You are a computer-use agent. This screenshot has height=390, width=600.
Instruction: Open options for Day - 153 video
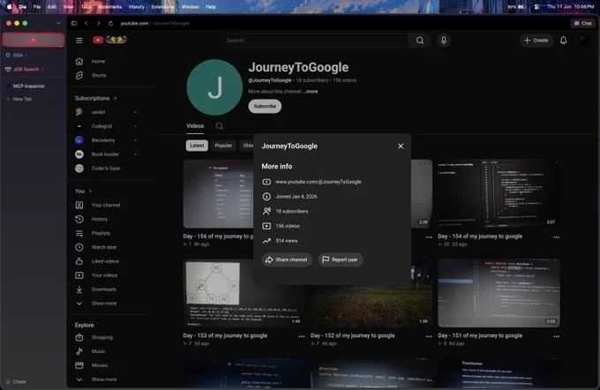302,336
